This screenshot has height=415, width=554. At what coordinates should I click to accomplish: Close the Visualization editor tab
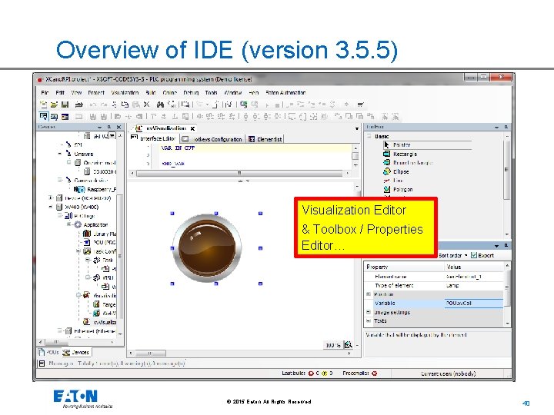pyautogui.click(x=192, y=128)
